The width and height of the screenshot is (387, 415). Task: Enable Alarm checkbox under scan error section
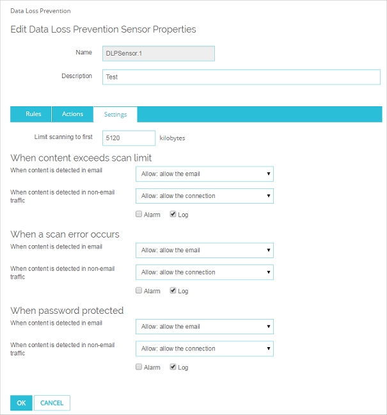tap(139, 291)
